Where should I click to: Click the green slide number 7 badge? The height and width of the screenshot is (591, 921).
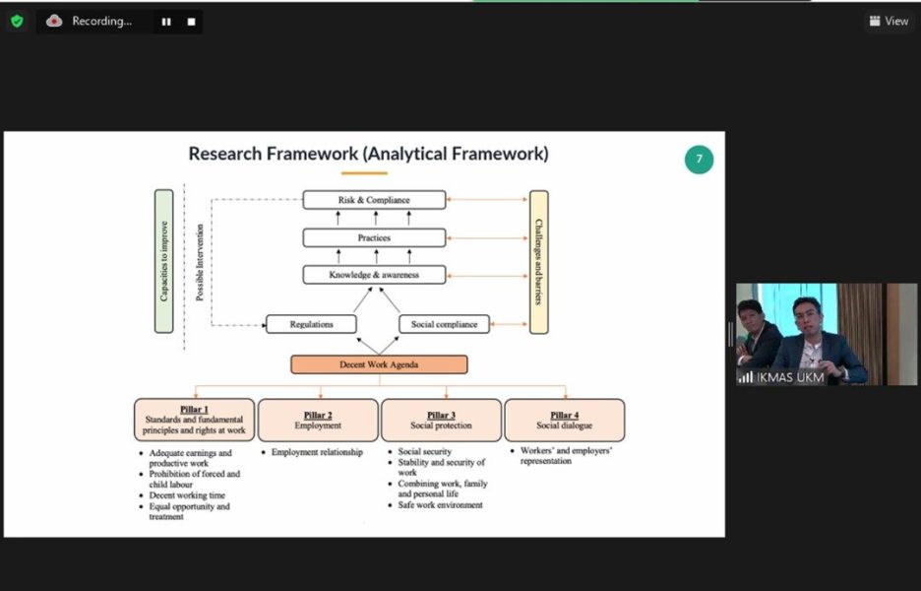[699, 160]
